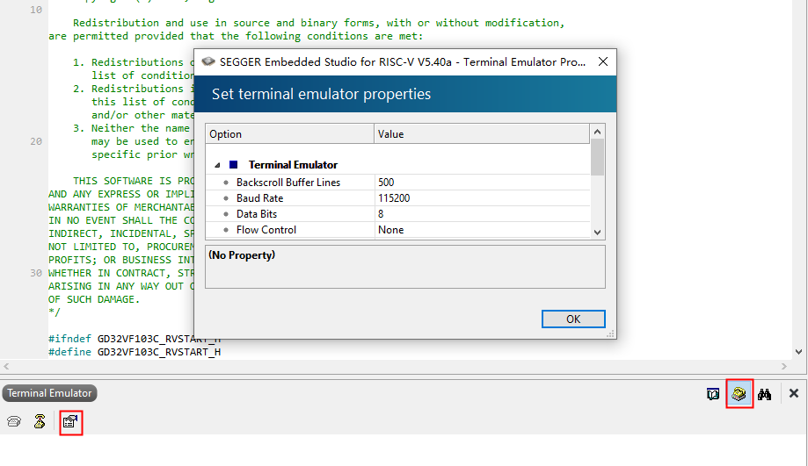This screenshot has height=466, width=808.
Task: Click the properties list scrollbar thumb
Action: pos(597,157)
